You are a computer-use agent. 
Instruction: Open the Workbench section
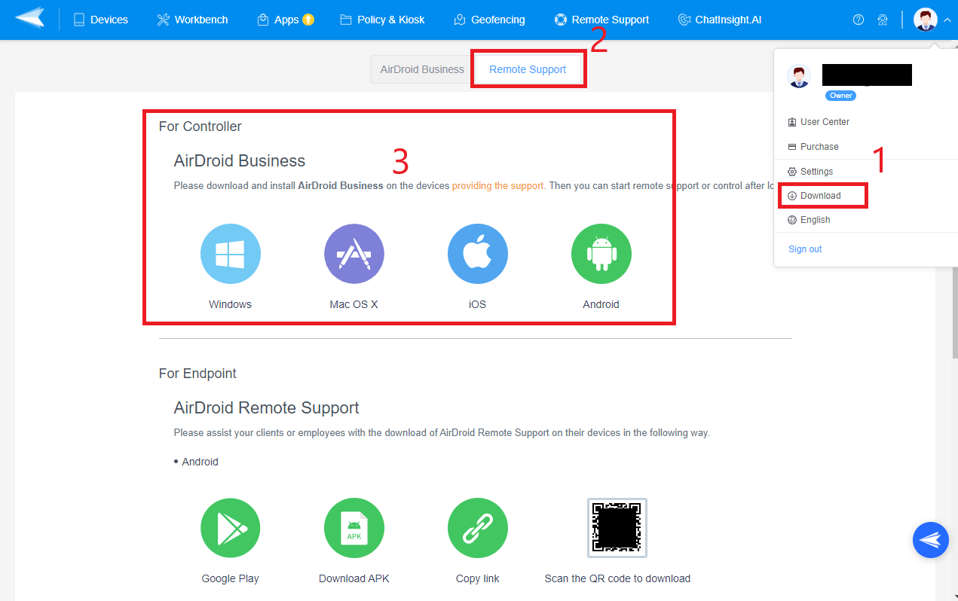point(192,20)
